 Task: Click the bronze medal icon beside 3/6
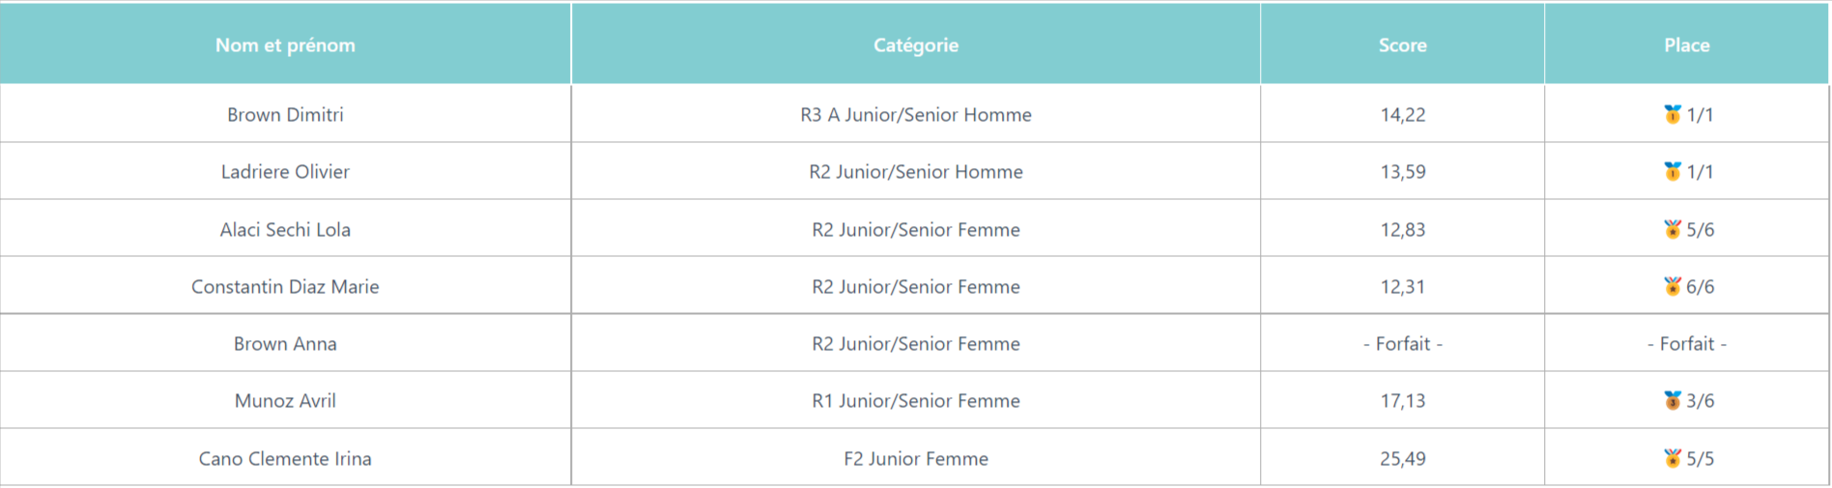click(1672, 400)
